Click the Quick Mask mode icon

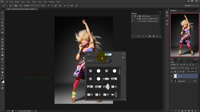[2, 85]
